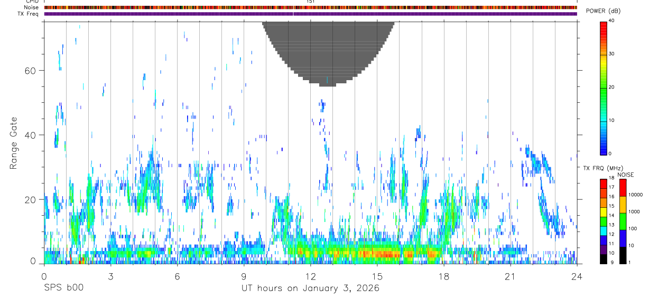This screenshot has height=299, width=649.
Task: Click x-axis tick label '24'
Action: coord(577,276)
